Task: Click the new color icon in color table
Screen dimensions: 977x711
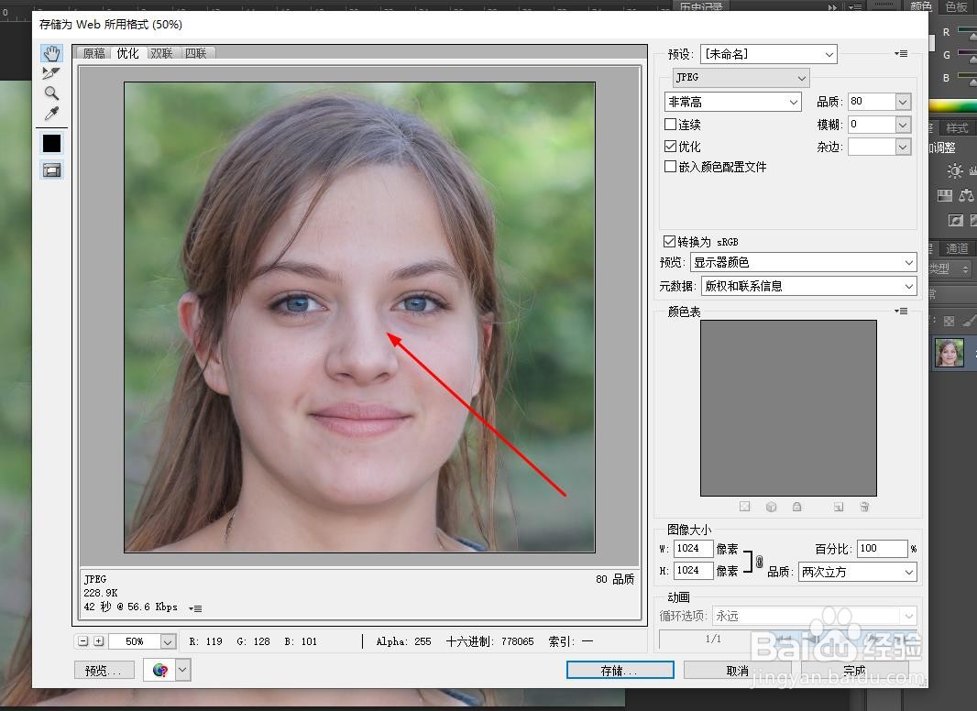Action: pyautogui.click(x=839, y=507)
